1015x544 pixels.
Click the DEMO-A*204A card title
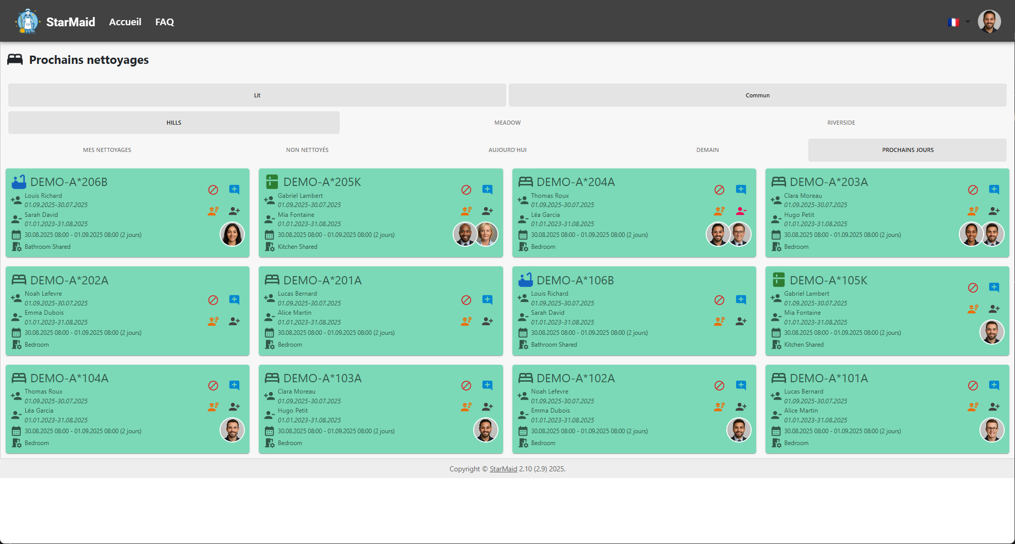pyautogui.click(x=575, y=182)
